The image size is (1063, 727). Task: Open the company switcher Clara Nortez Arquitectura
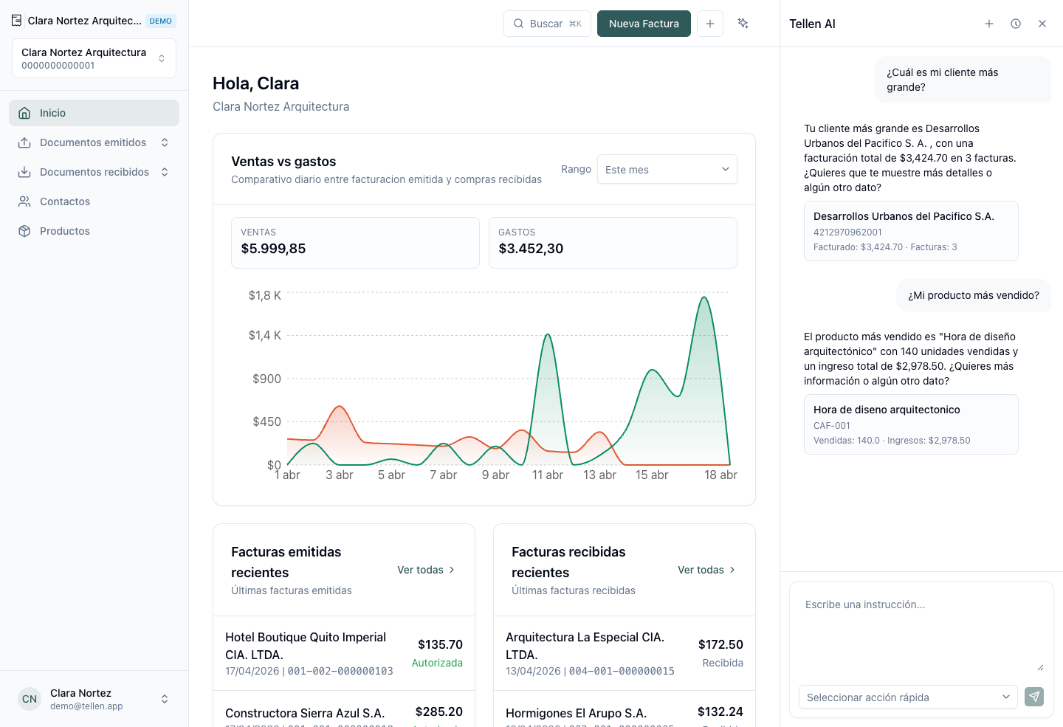point(94,58)
